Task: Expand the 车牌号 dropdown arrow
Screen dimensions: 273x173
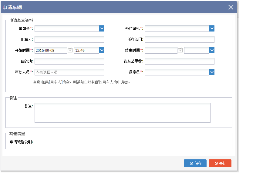Action: coord(102,28)
